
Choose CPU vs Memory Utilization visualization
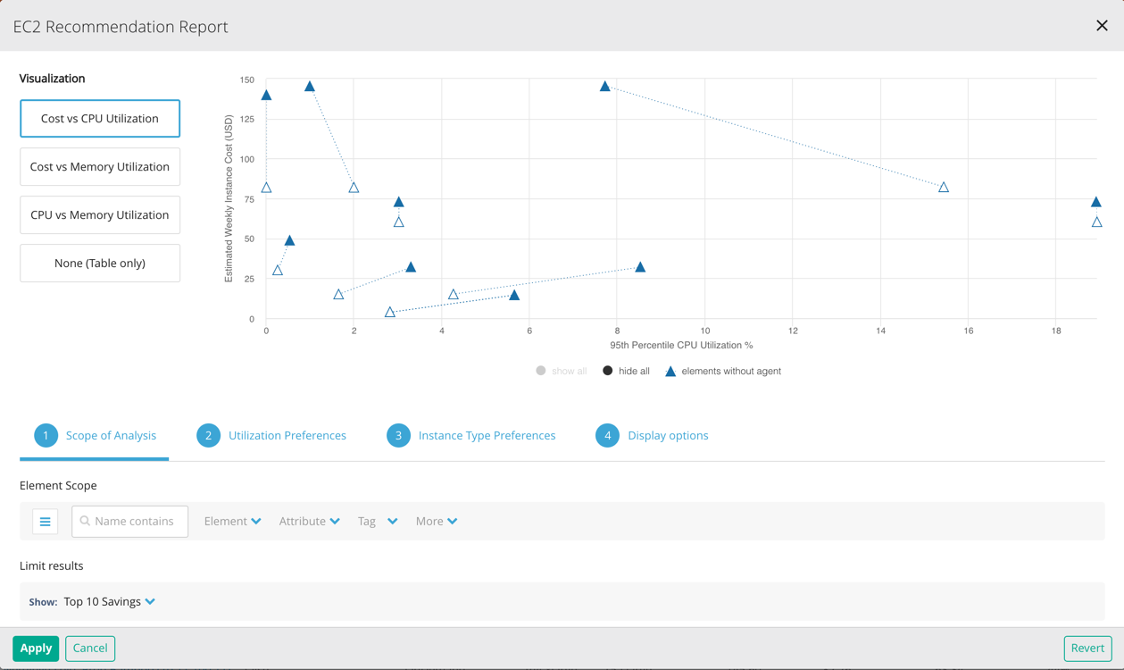pos(100,215)
